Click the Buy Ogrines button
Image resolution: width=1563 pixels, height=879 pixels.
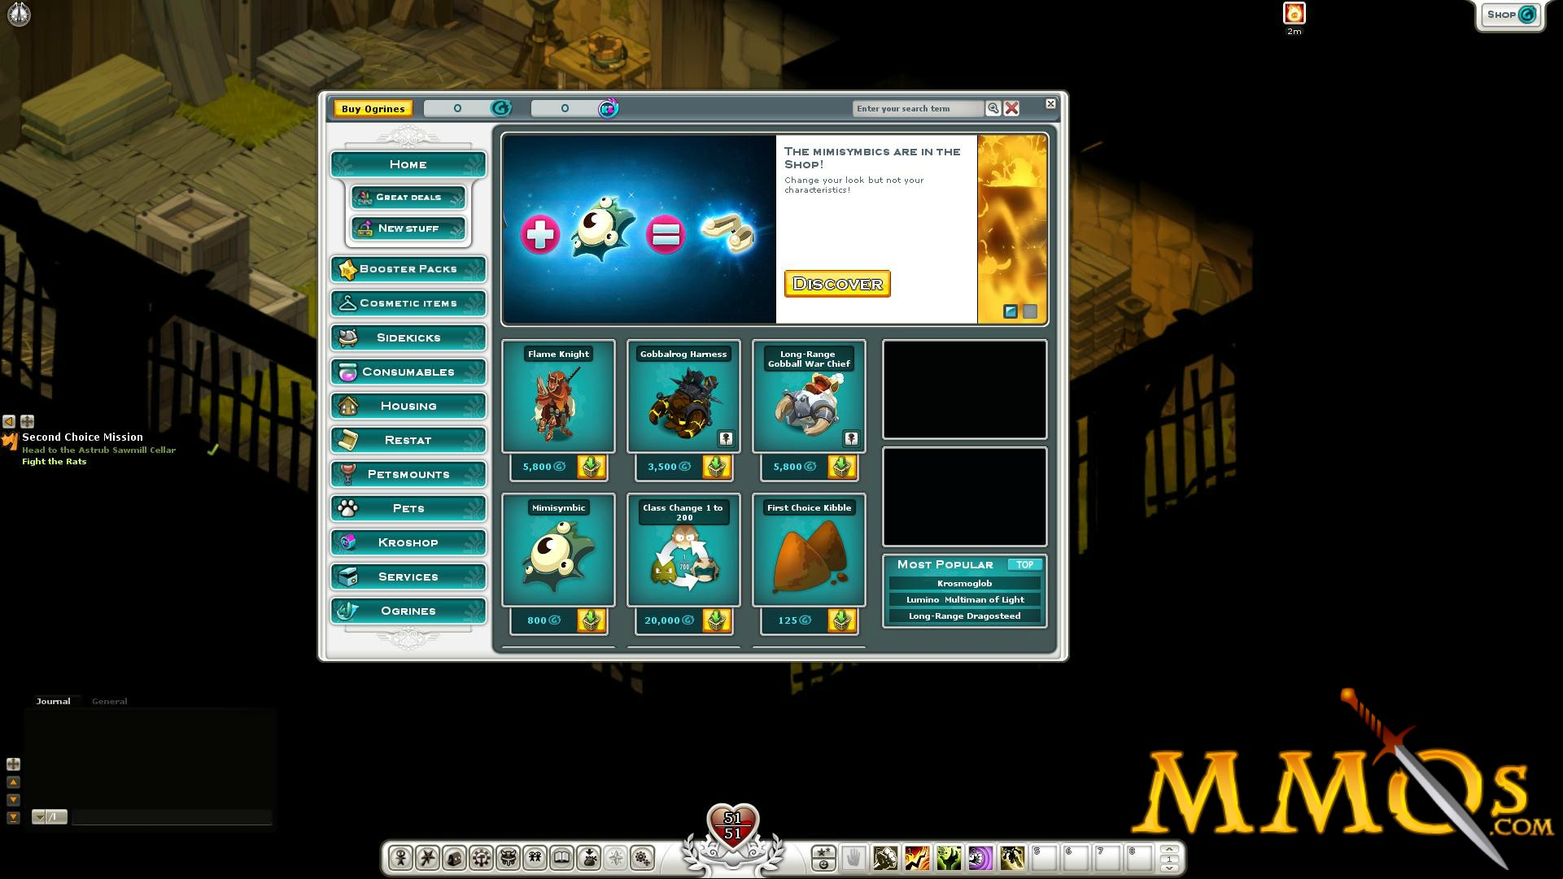tap(373, 108)
